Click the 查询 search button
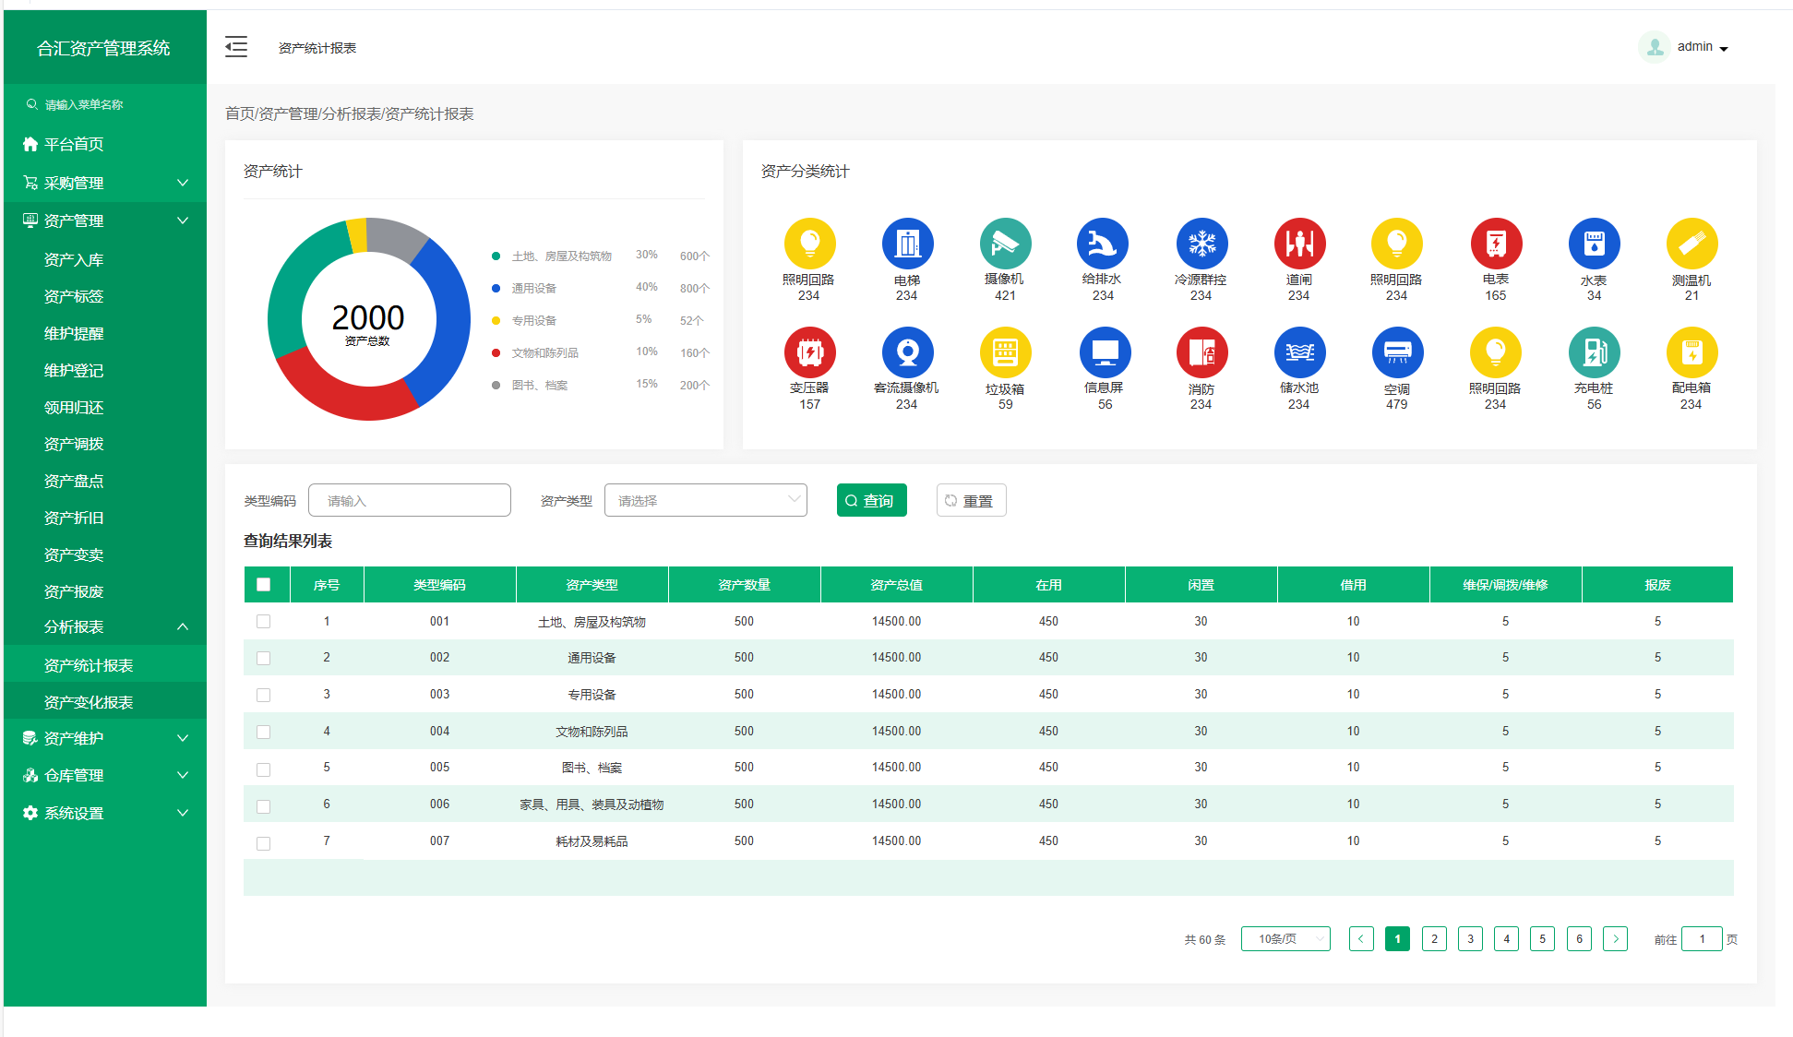This screenshot has height=1037, width=1793. pos(871,500)
